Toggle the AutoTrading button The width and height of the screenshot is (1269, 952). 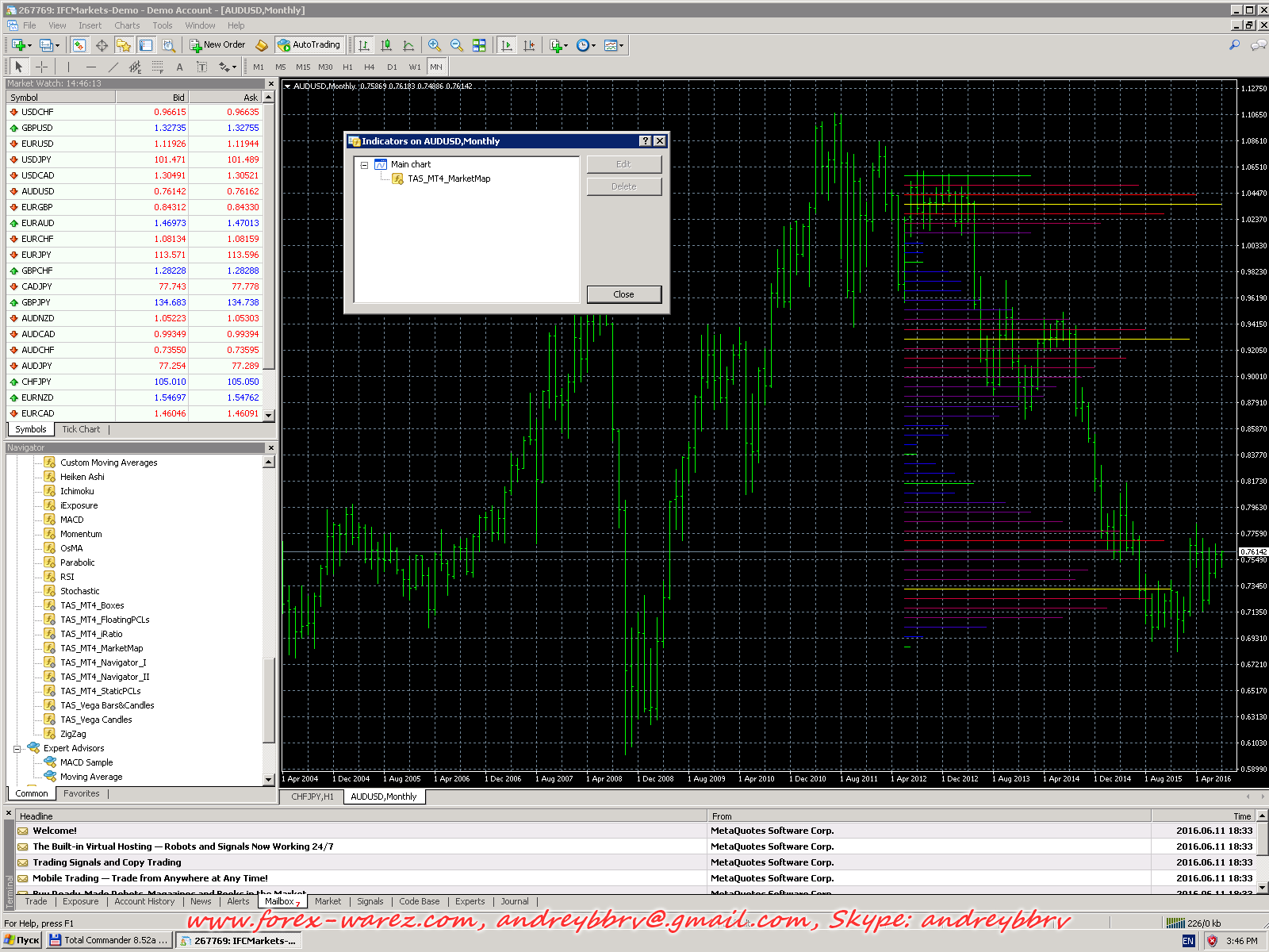(x=309, y=45)
